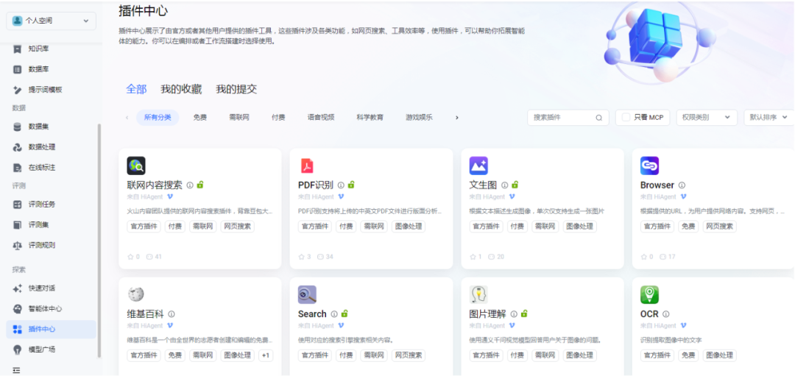The image size is (795, 376).
Task: Open the 权限类别 dropdown
Action: (706, 117)
